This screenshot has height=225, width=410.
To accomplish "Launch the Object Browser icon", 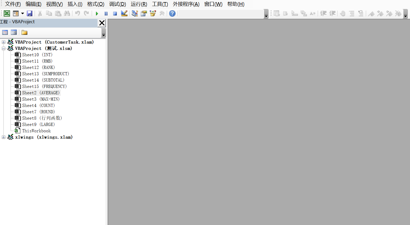I will [153, 13].
